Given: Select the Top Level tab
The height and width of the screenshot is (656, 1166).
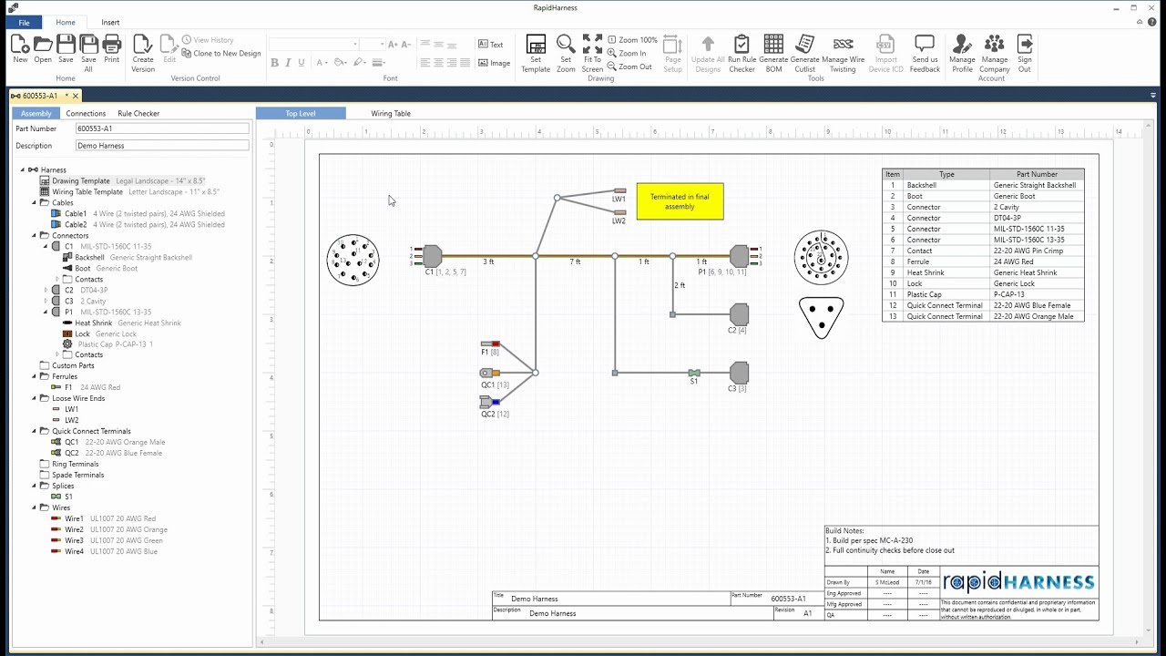Looking at the screenshot, I should [301, 113].
